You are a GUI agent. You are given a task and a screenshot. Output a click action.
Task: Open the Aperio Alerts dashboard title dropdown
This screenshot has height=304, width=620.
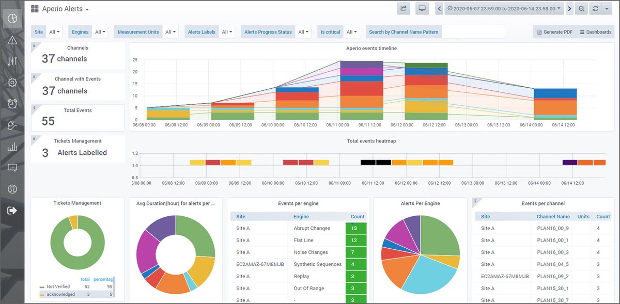point(66,9)
